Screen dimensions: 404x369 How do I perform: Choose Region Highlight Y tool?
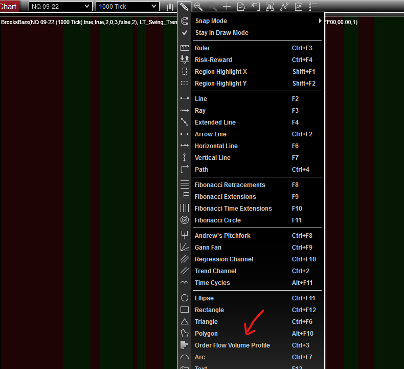(251, 84)
